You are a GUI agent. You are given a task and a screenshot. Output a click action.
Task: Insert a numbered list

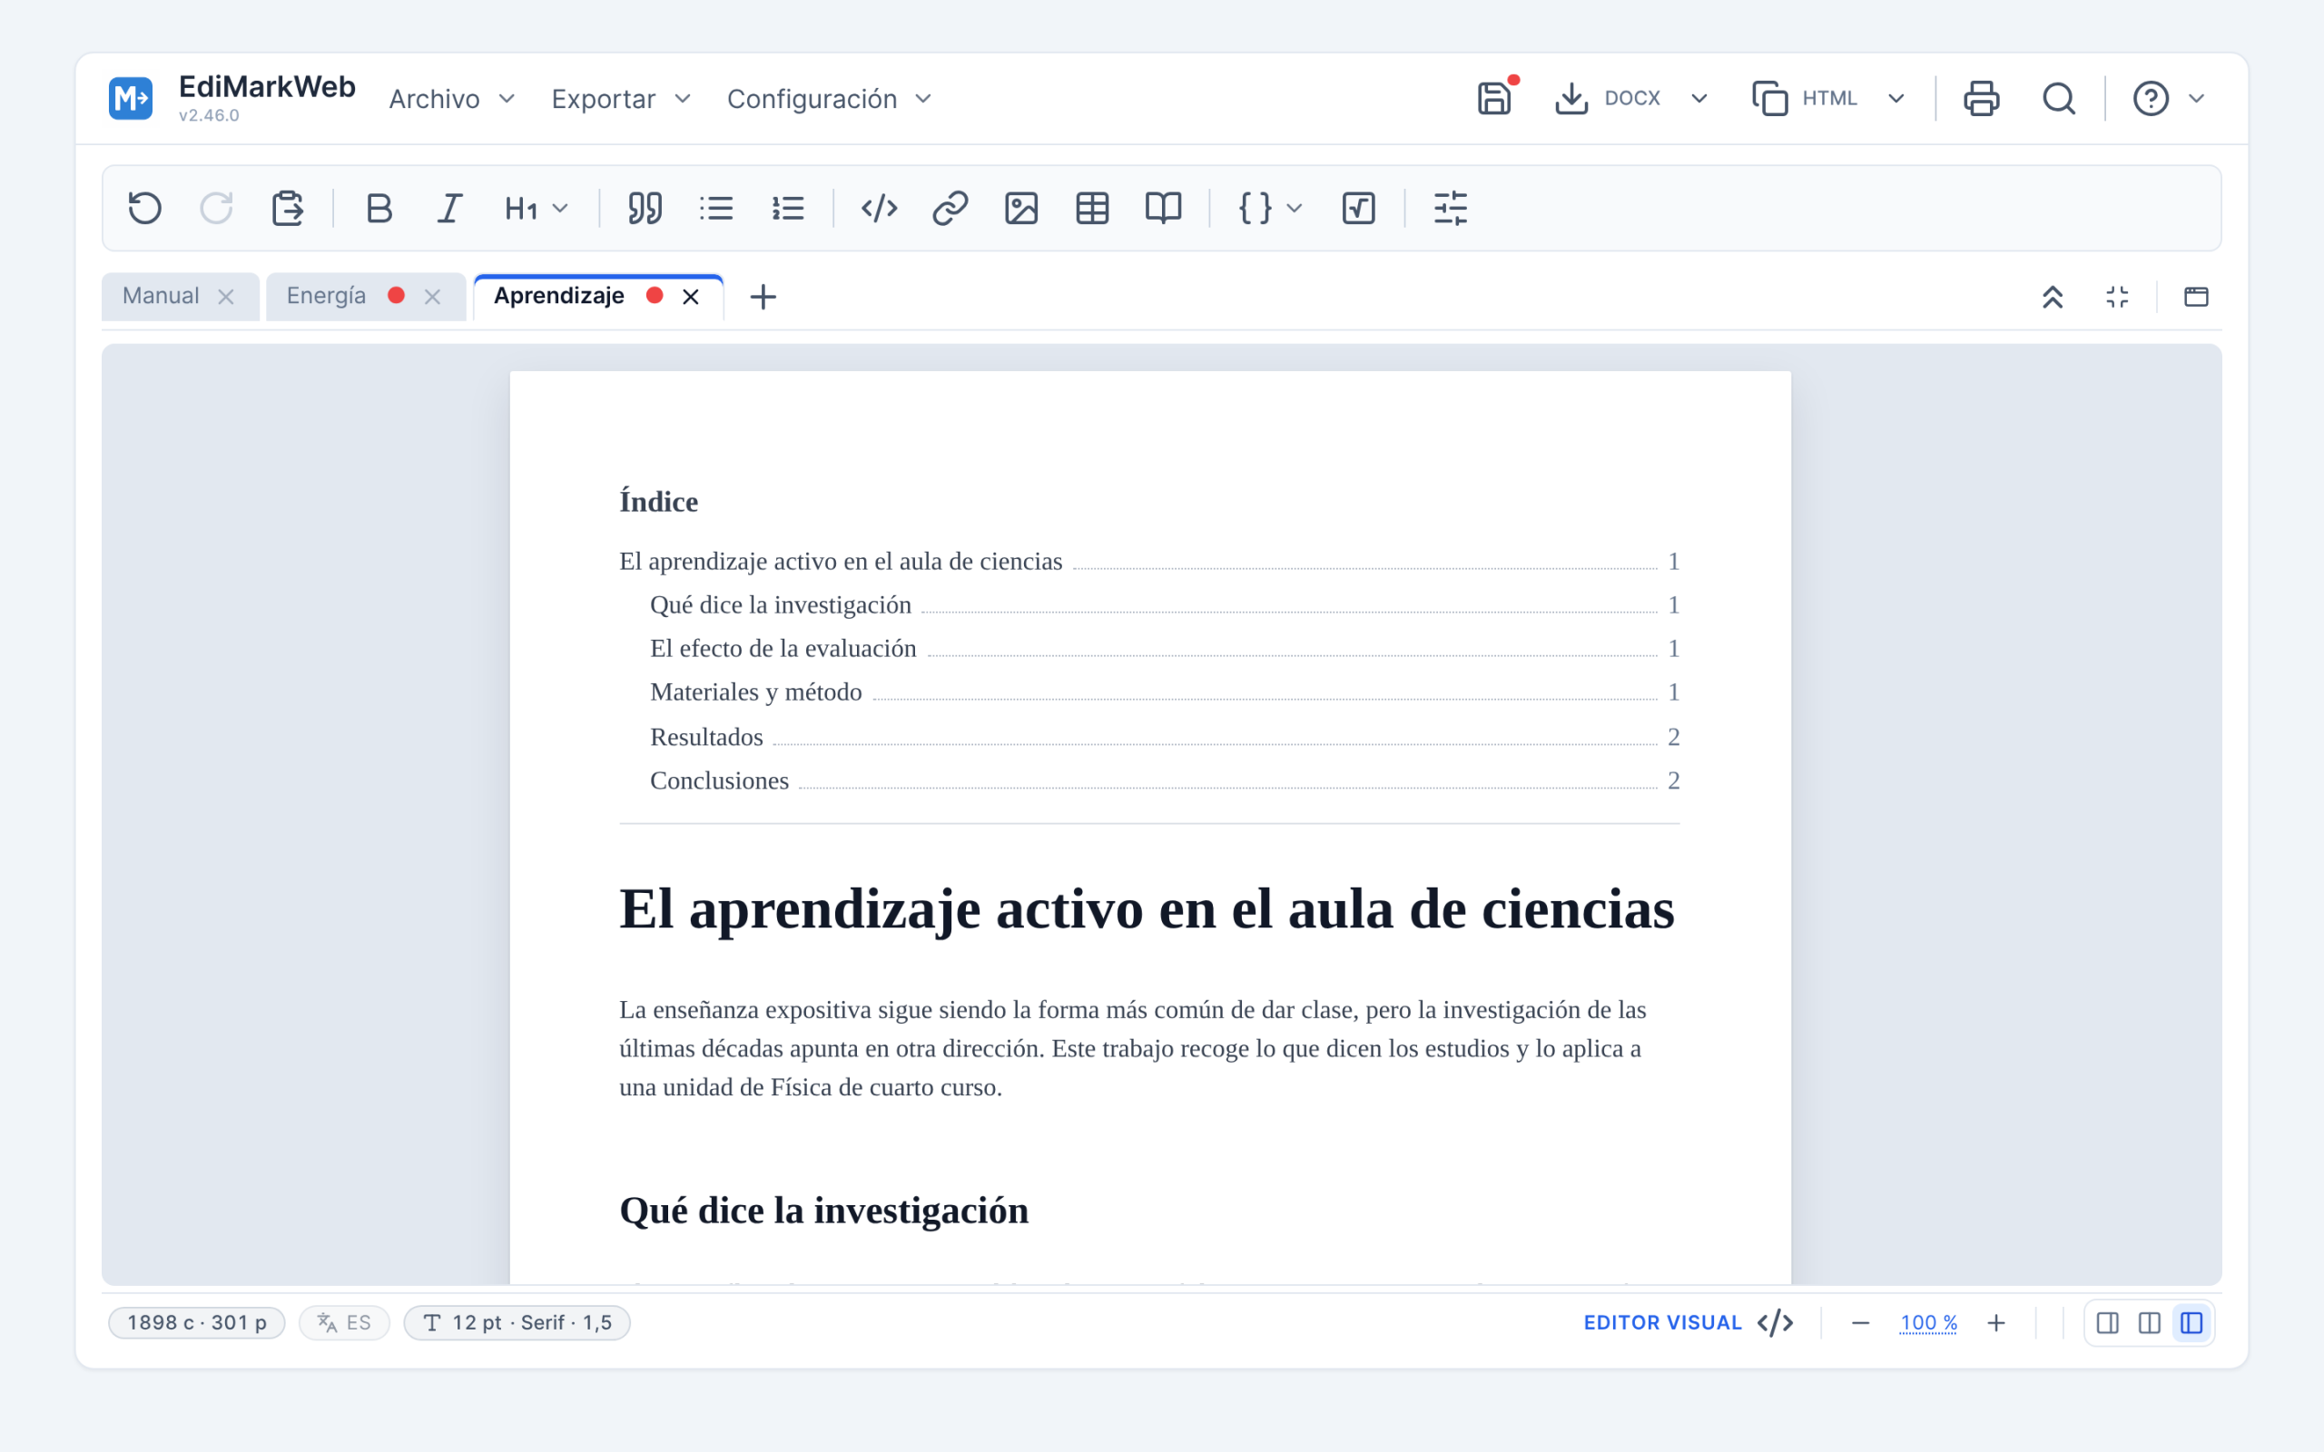pyautogui.click(x=787, y=208)
